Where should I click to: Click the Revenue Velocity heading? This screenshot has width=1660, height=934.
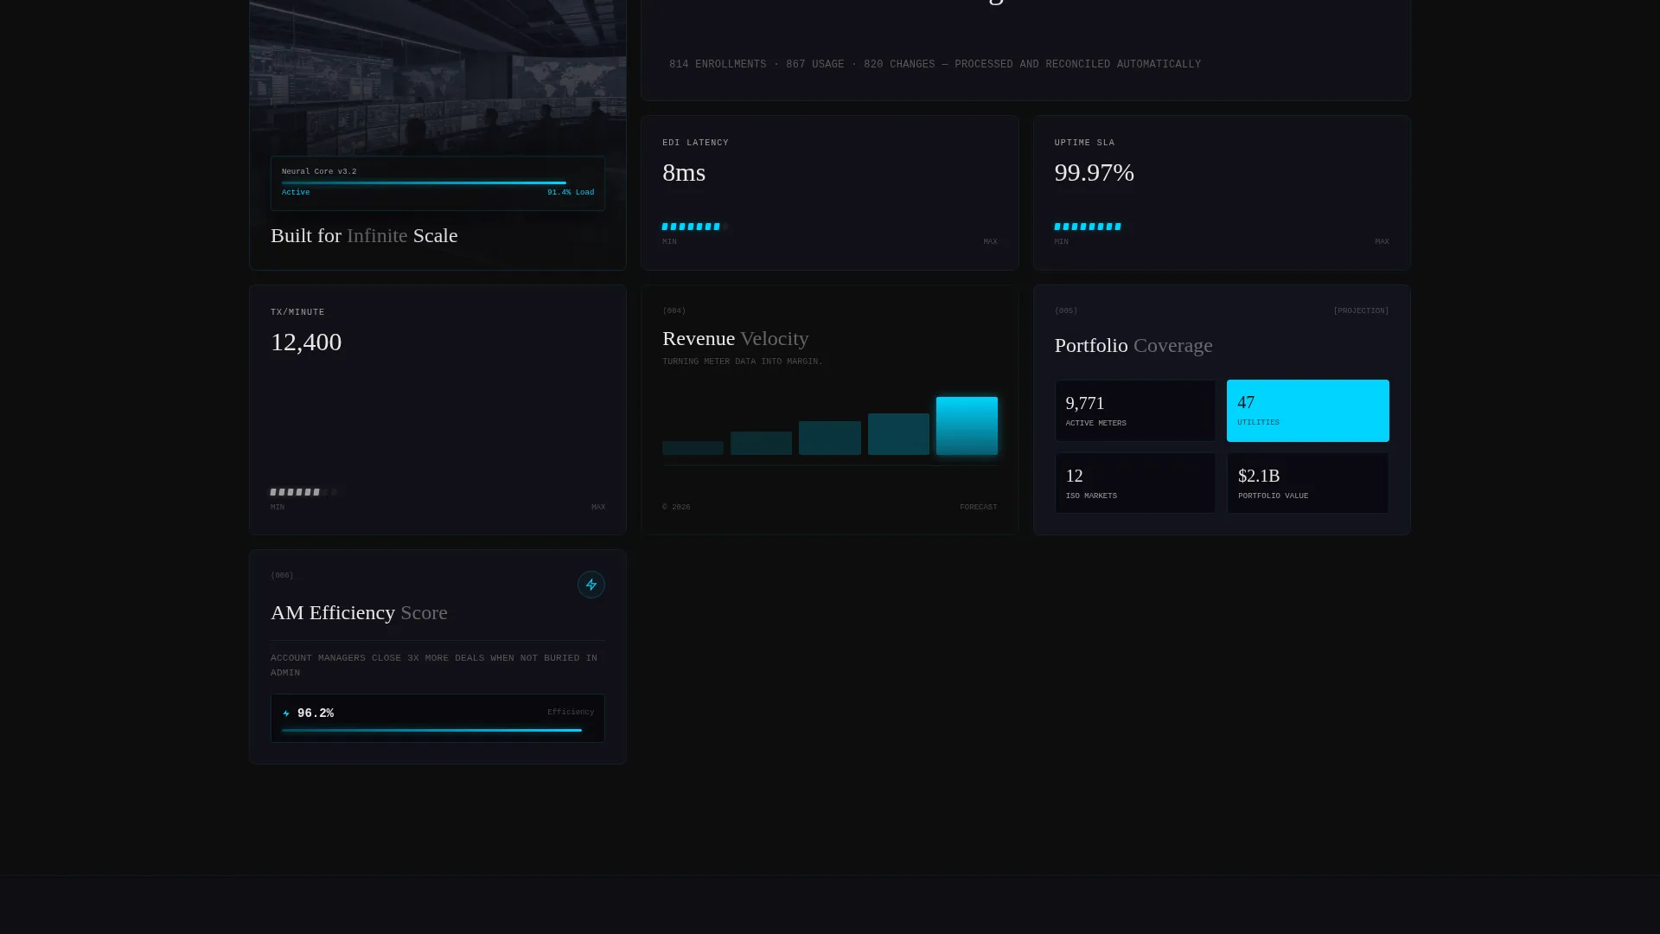tap(736, 338)
